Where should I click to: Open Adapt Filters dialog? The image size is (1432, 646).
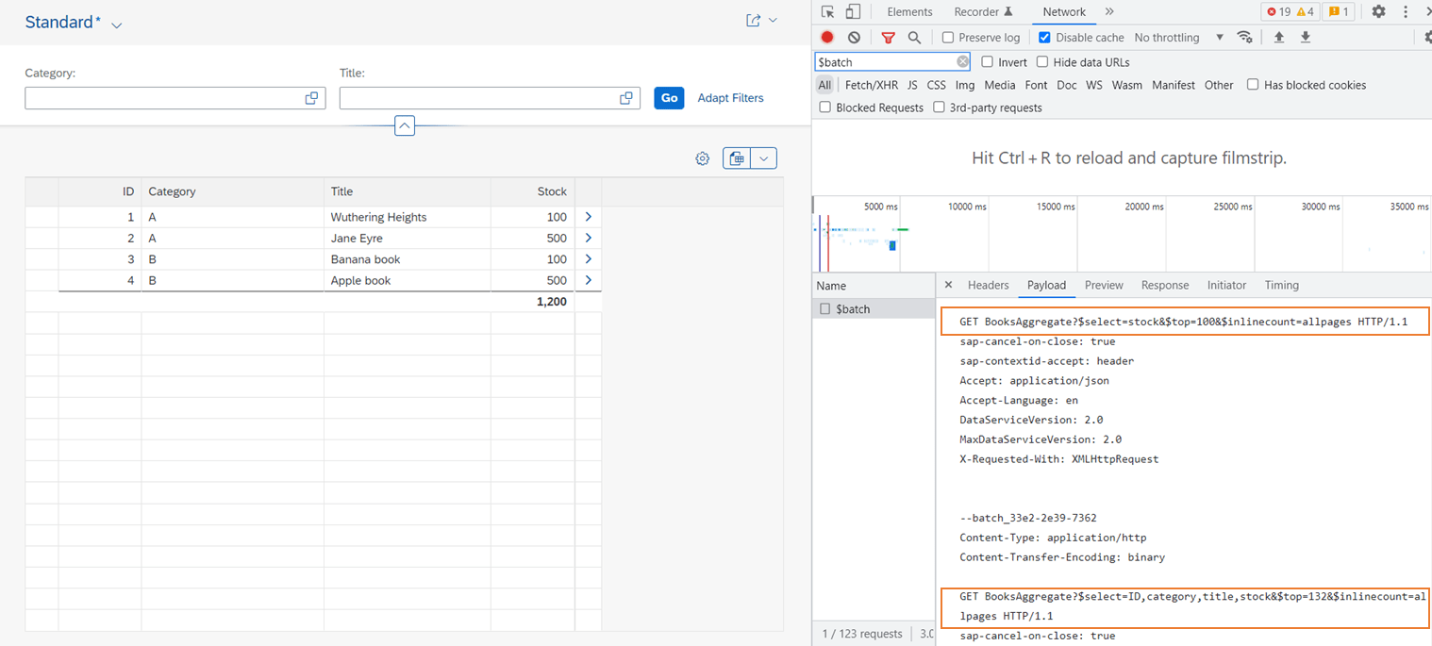click(x=730, y=97)
